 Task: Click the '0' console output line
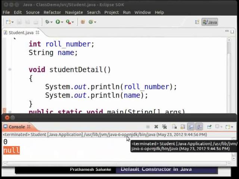5,142
